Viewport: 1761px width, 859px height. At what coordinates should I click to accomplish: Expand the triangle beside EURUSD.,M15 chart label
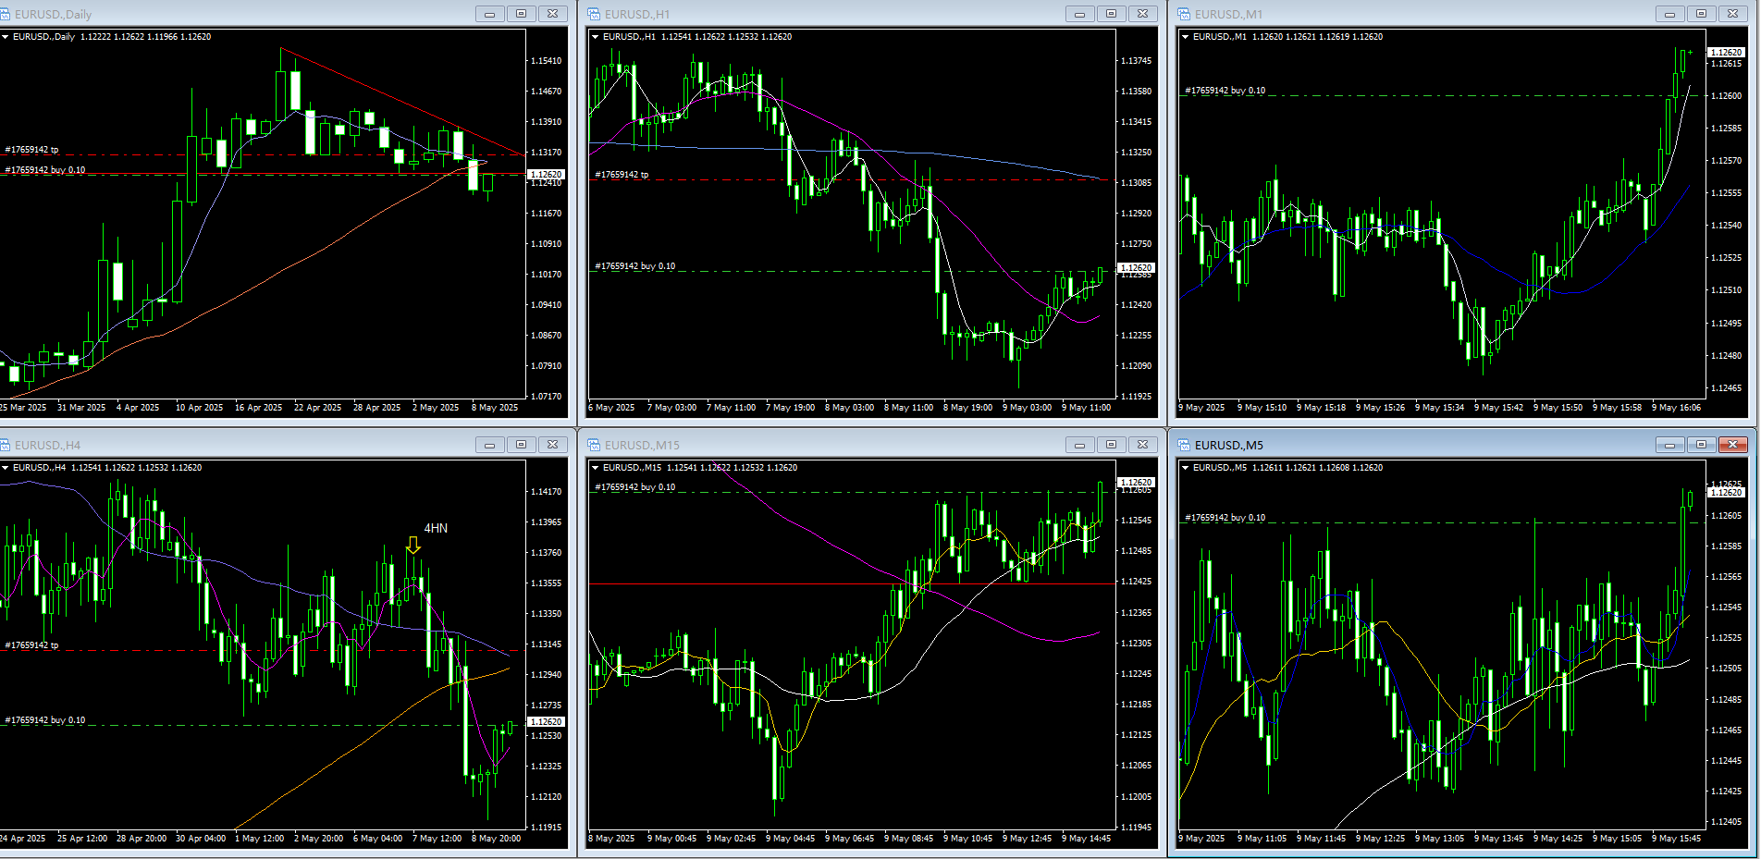pyautogui.click(x=596, y=468)
